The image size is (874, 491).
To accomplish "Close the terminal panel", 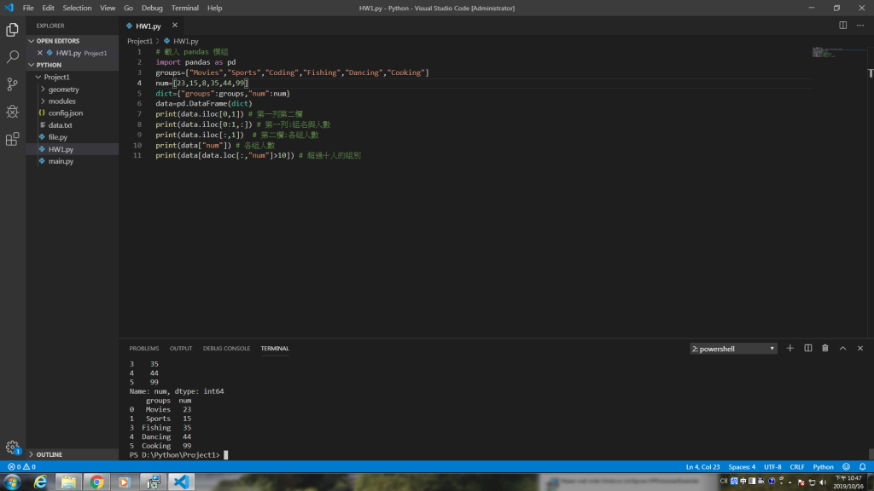I will pyautogui.click(x=860, y=349).
